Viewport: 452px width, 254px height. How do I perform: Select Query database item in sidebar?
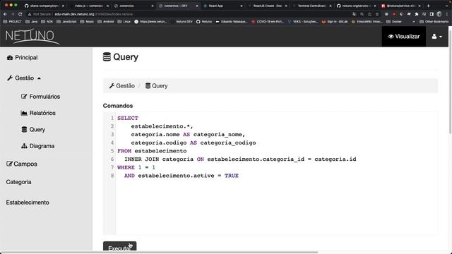click(33, 130)
